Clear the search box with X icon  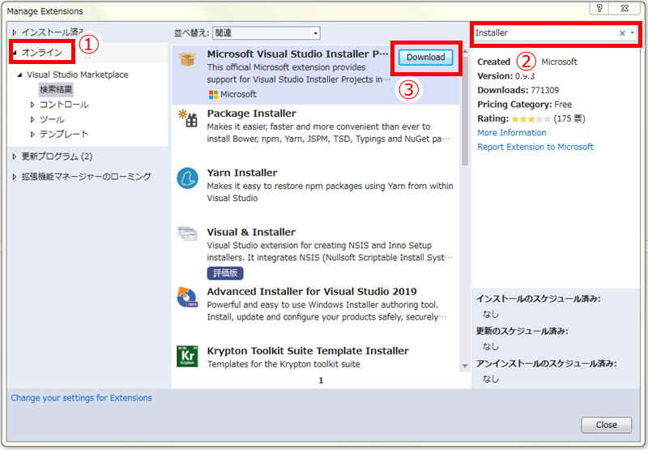tap(622, 33)
